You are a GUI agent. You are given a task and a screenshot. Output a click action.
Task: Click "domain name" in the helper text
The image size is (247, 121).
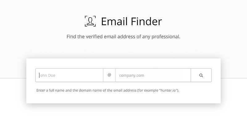pyautogui.click(x=89, y=91)
